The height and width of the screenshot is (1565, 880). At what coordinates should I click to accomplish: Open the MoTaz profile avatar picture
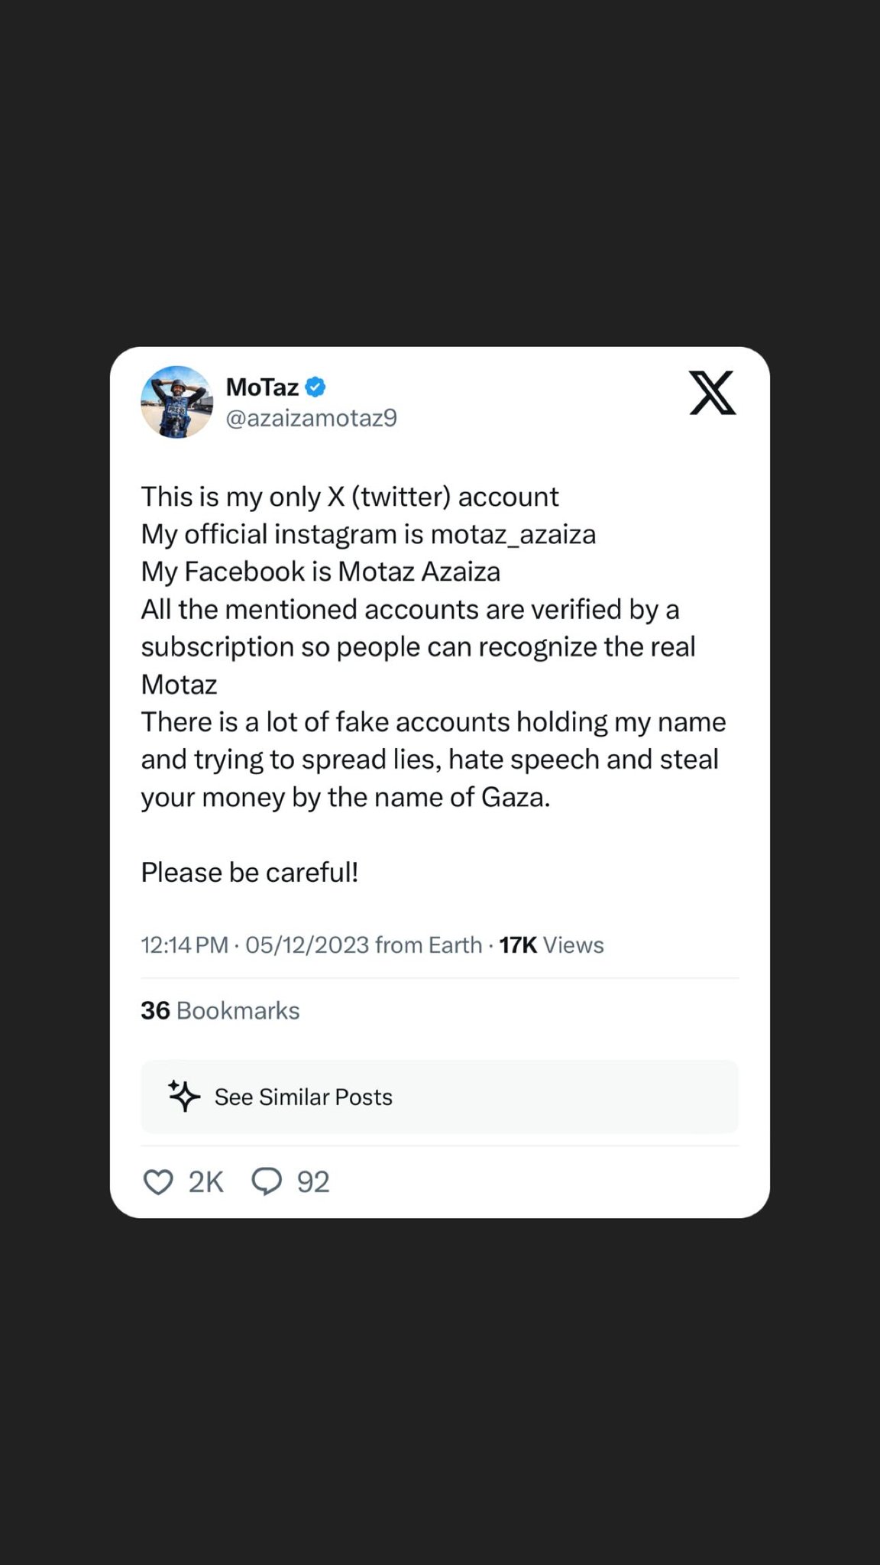click(176, 402)
